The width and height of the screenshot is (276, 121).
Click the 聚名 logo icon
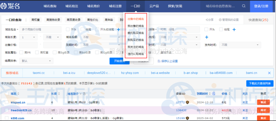click(3, 6)
